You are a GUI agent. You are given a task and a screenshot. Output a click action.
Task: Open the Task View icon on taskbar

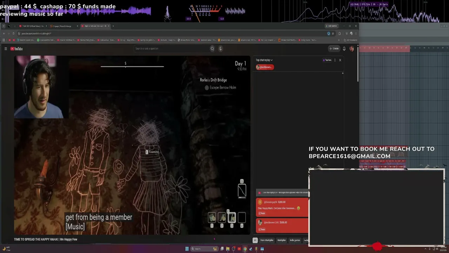(x=222, y=249)
